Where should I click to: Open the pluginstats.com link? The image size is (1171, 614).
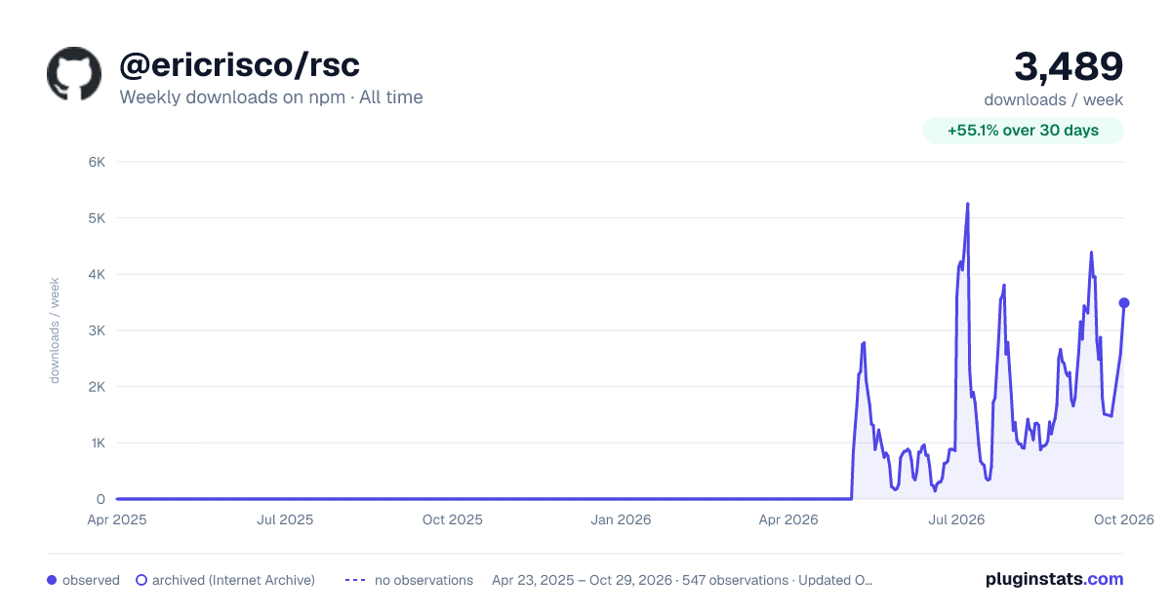click(1054, 579)
